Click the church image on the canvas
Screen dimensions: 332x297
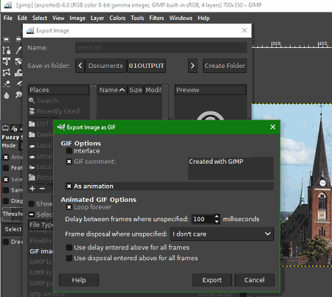(306, 184)
